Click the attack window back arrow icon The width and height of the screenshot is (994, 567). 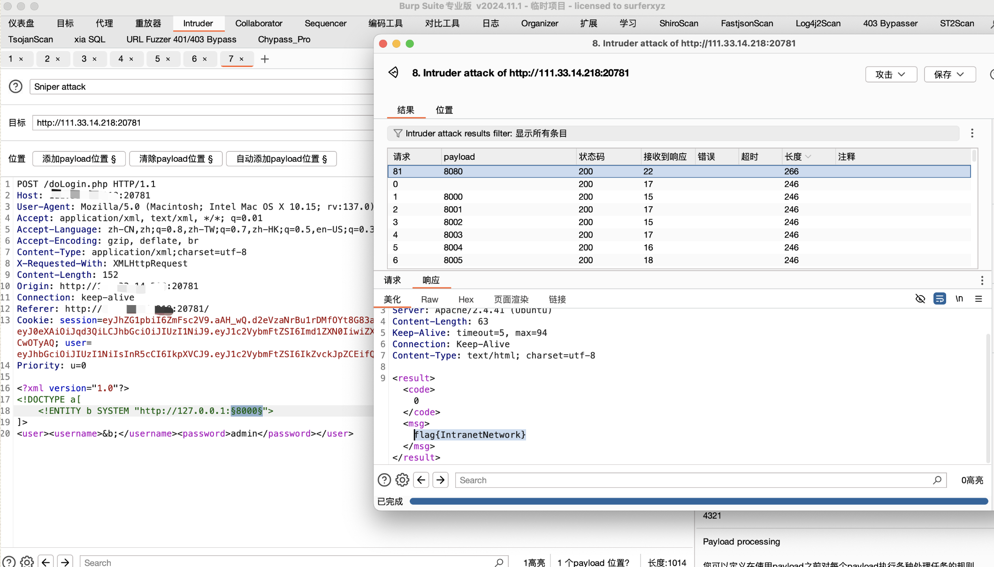393,72
